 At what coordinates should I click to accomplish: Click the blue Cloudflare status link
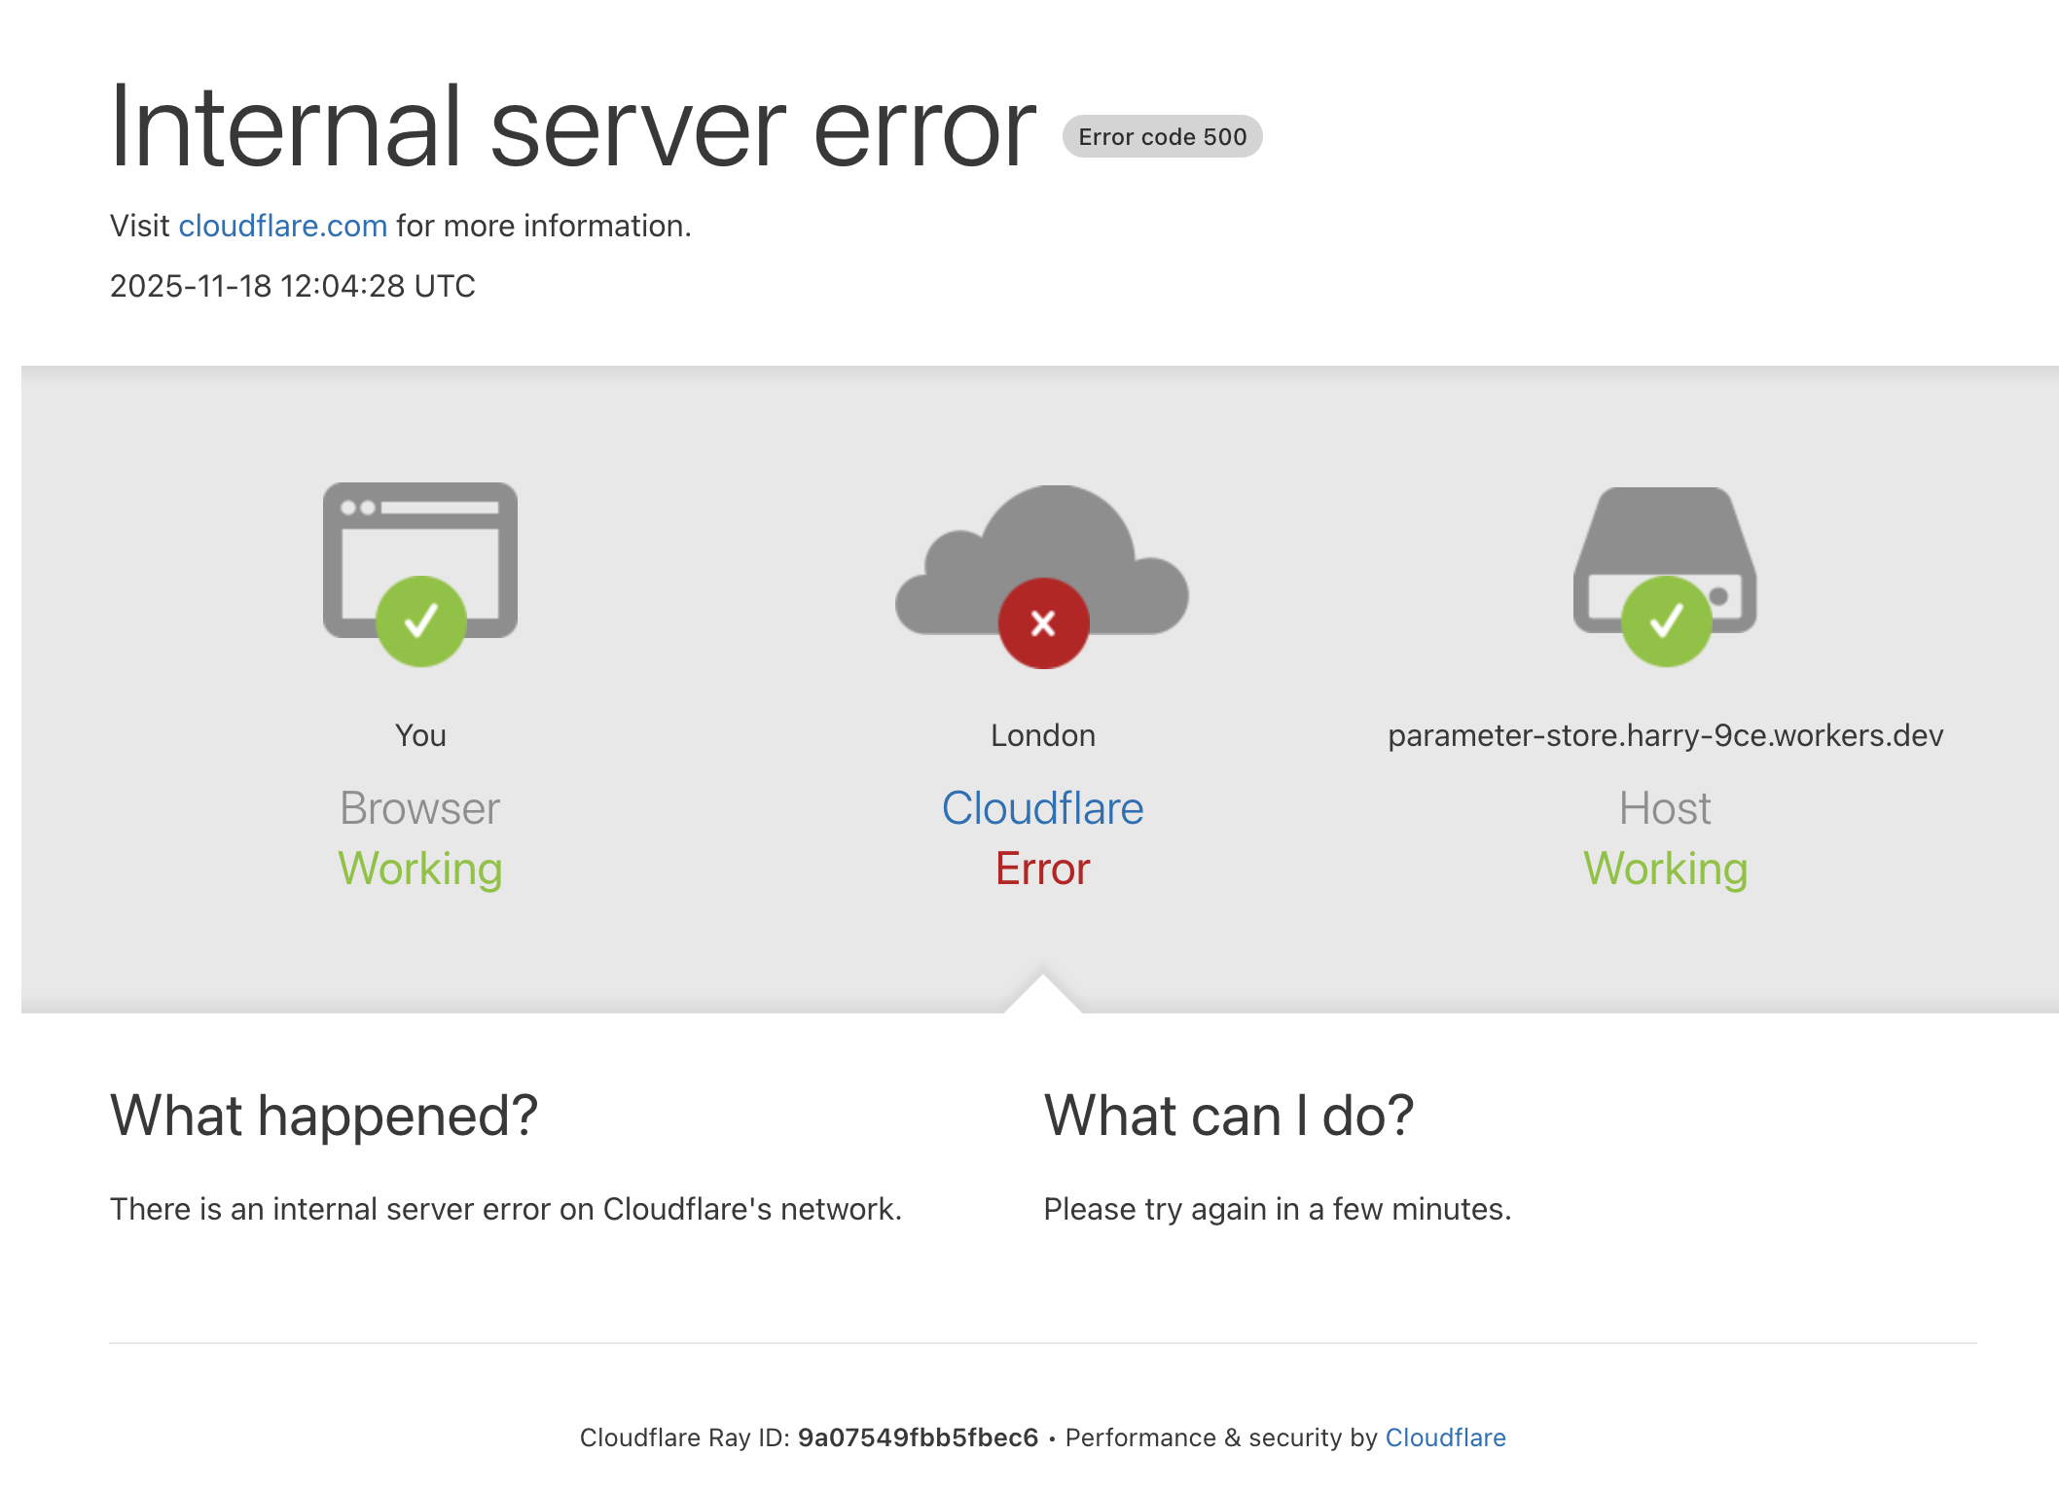1042,808
